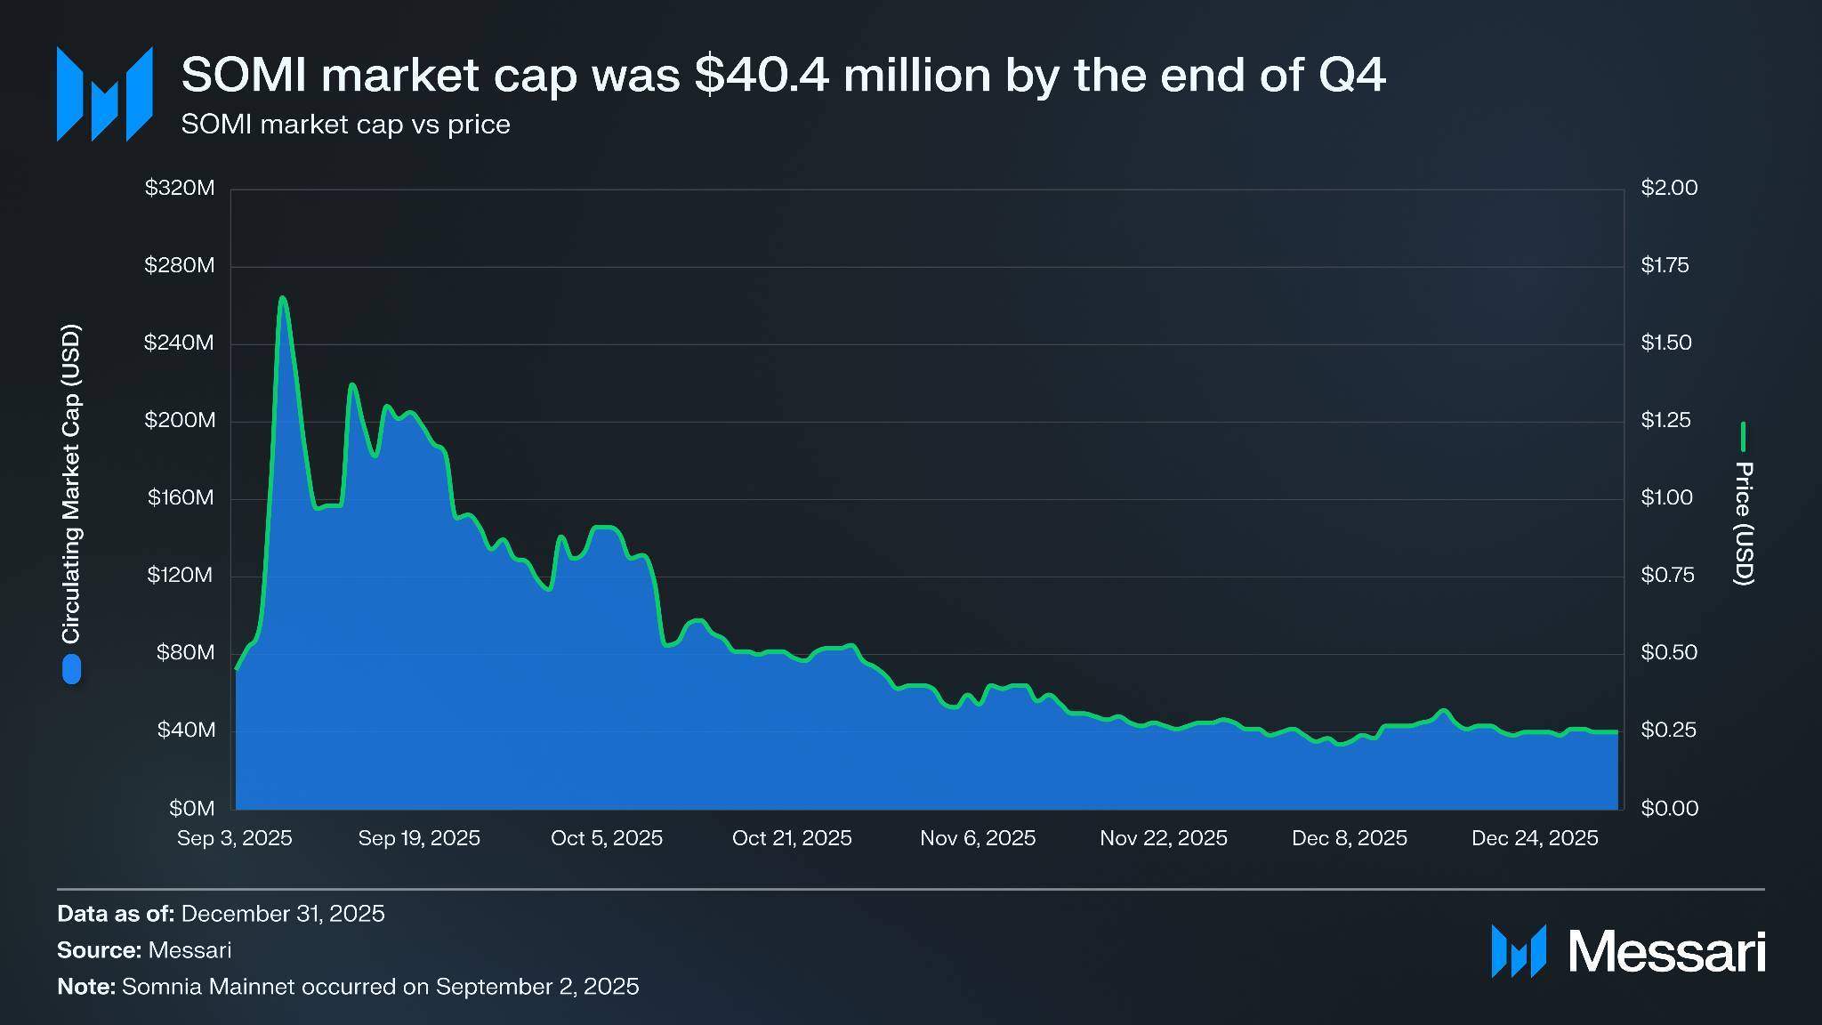Click the Nov 22, 2025 axis label
This screenshot has width=1822, height=1025.
pyautogui.click(x=1164, y=838)
